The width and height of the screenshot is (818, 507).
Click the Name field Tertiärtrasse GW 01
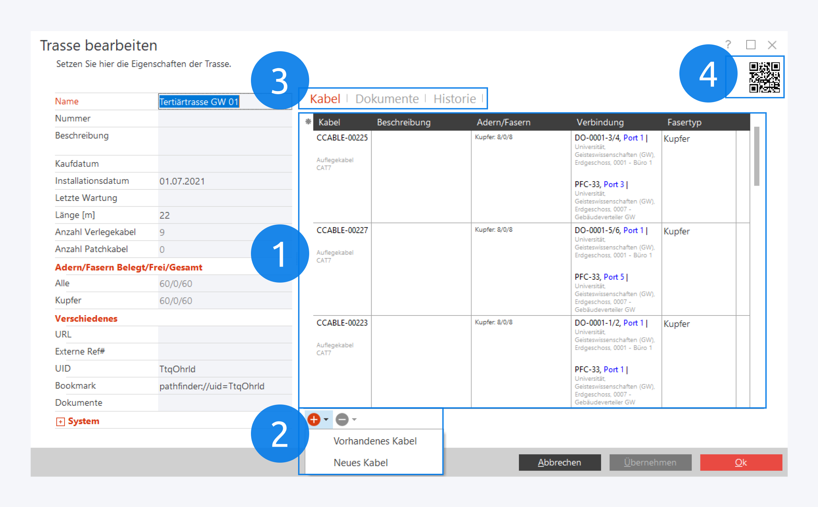[199, 102]
